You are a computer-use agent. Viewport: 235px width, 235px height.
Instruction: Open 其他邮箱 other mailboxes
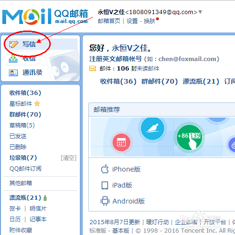coord(21,183)
